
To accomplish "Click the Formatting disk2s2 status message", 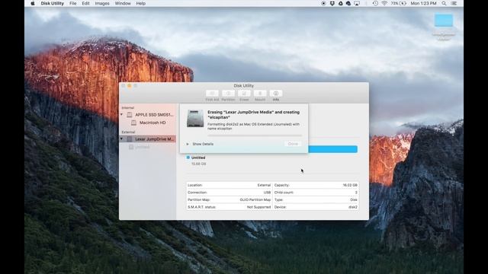I will click(x=253, y=126).
